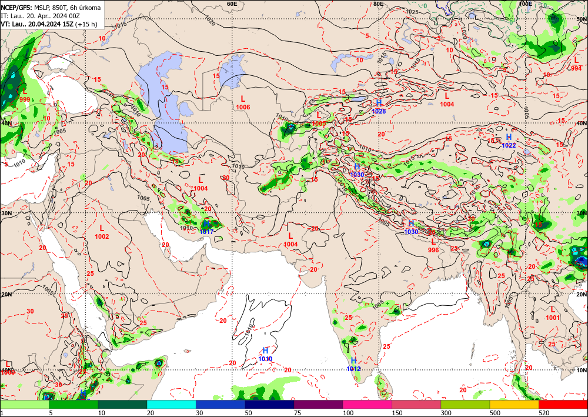
Task: Click the high pressure center H 1017
Action: [x=206, y=228]
